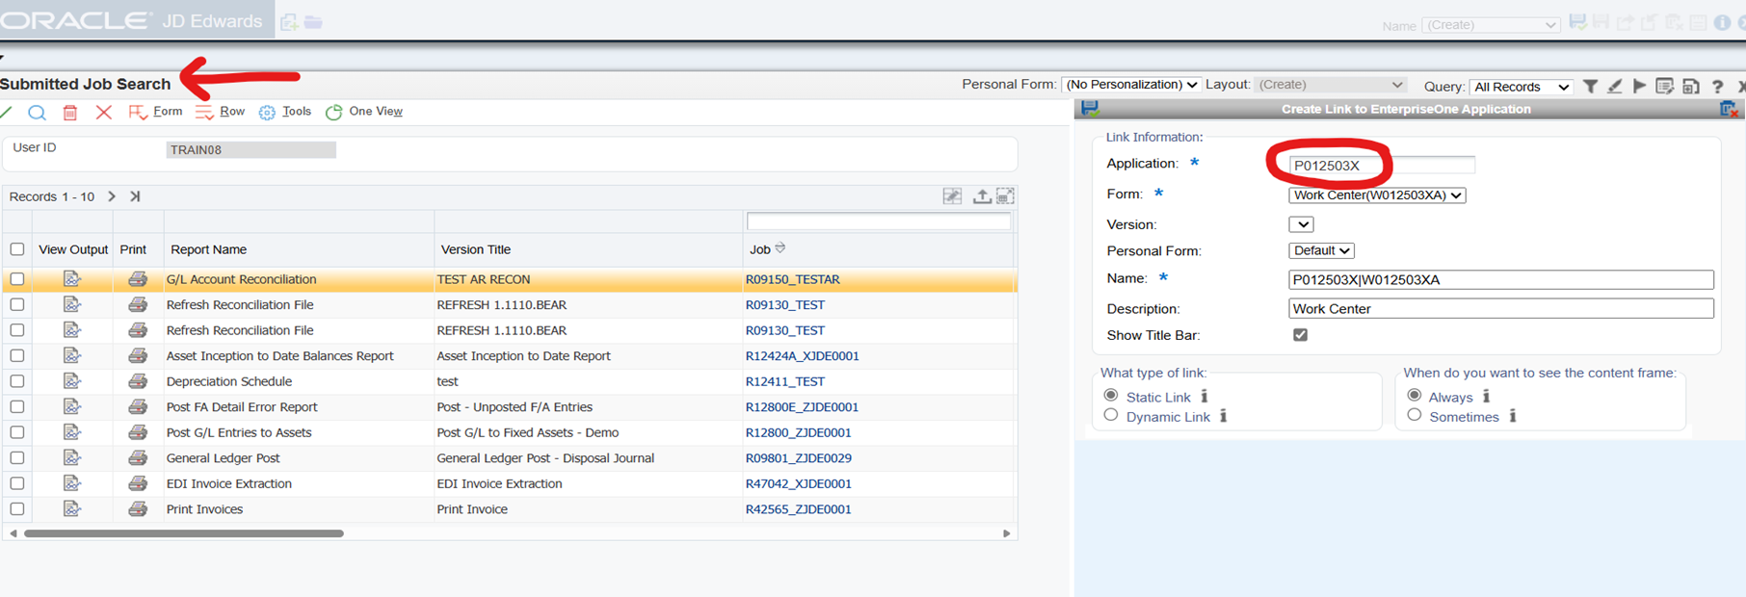1746x597 pixels.
Task: Click the Name field with P012503X|W012503XA
Action: (x=1501, y=280)
